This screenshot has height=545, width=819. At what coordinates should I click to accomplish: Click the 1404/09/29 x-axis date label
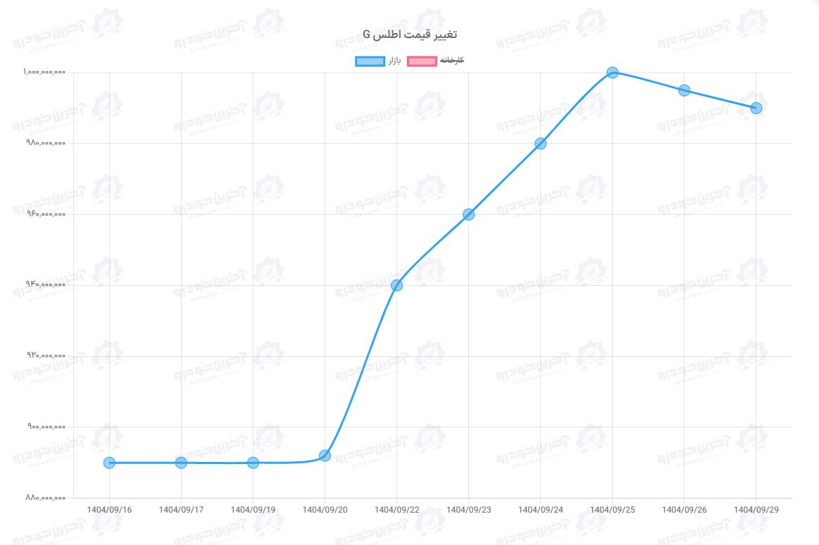[756, 509]
